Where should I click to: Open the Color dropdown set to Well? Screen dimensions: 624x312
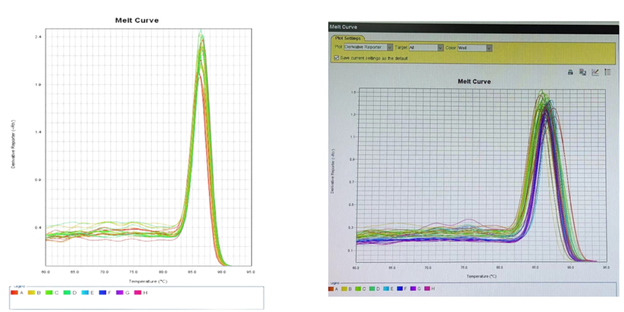point(489,48)
